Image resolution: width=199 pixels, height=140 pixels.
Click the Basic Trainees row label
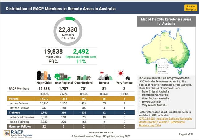pyautogui.click(x=19, y=122)
